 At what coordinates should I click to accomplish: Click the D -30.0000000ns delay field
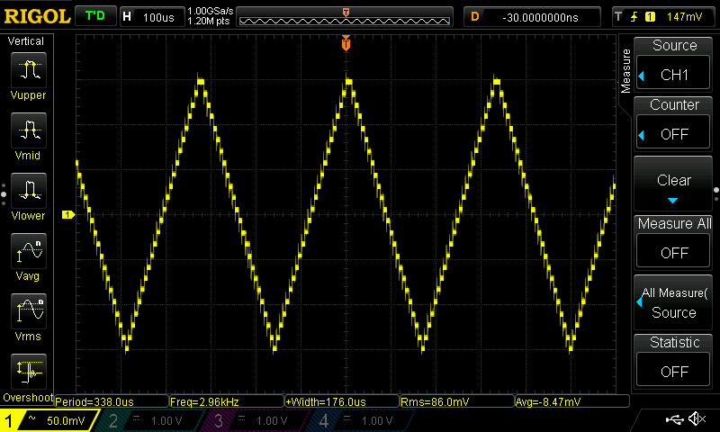[532, 17]
